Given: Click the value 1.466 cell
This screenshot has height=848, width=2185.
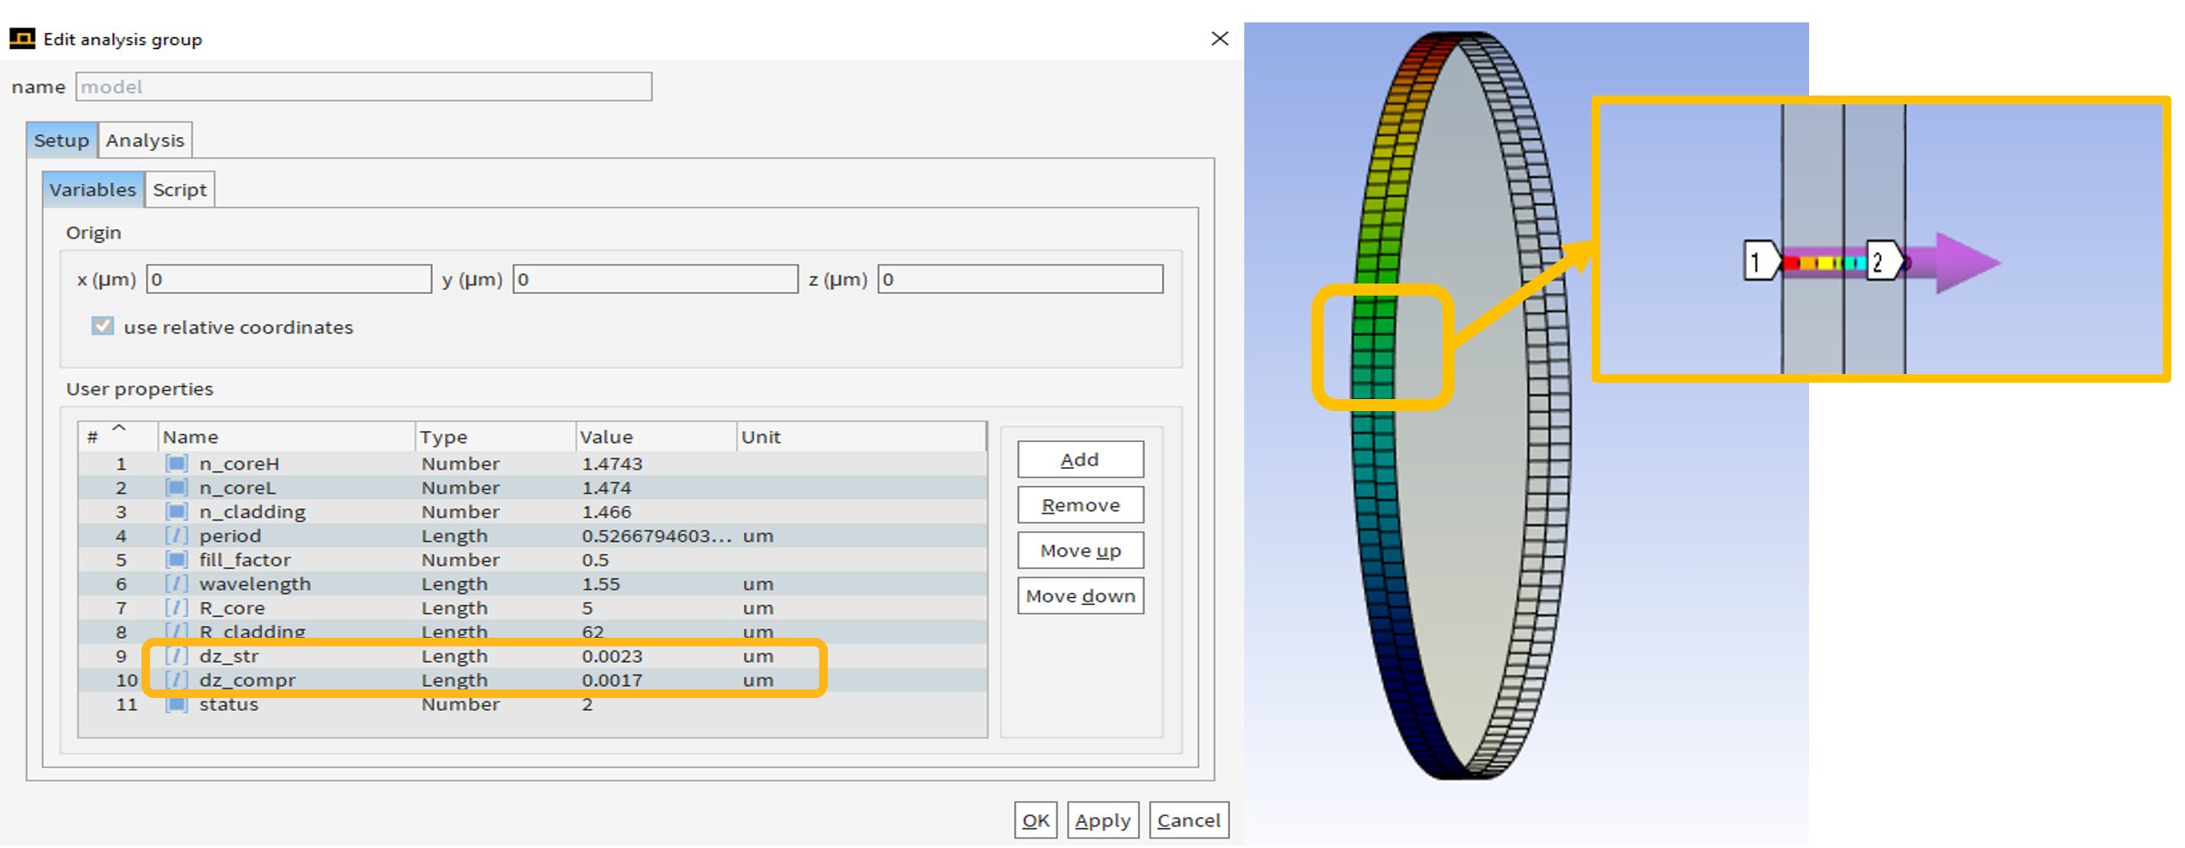Looking at the screenshot, I should (x=607, y=512).
